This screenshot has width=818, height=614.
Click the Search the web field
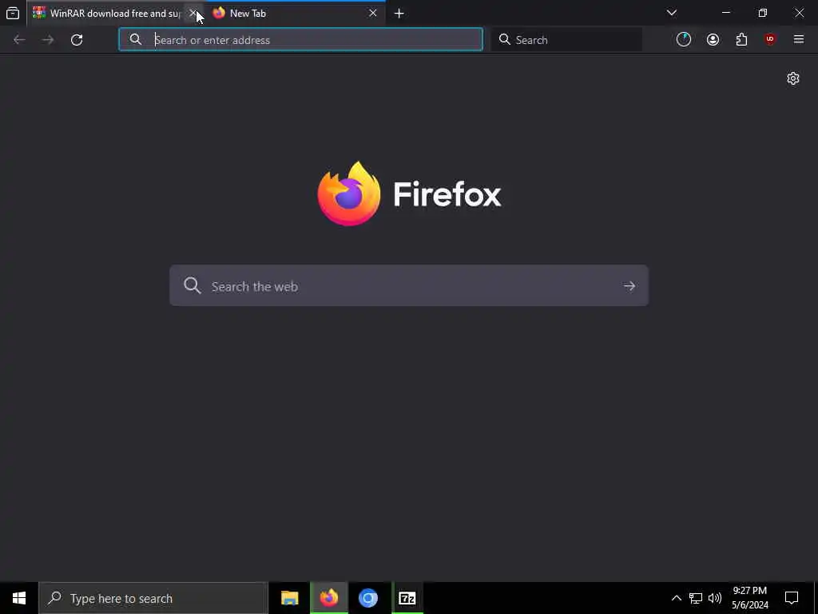[x=409, y=285]
